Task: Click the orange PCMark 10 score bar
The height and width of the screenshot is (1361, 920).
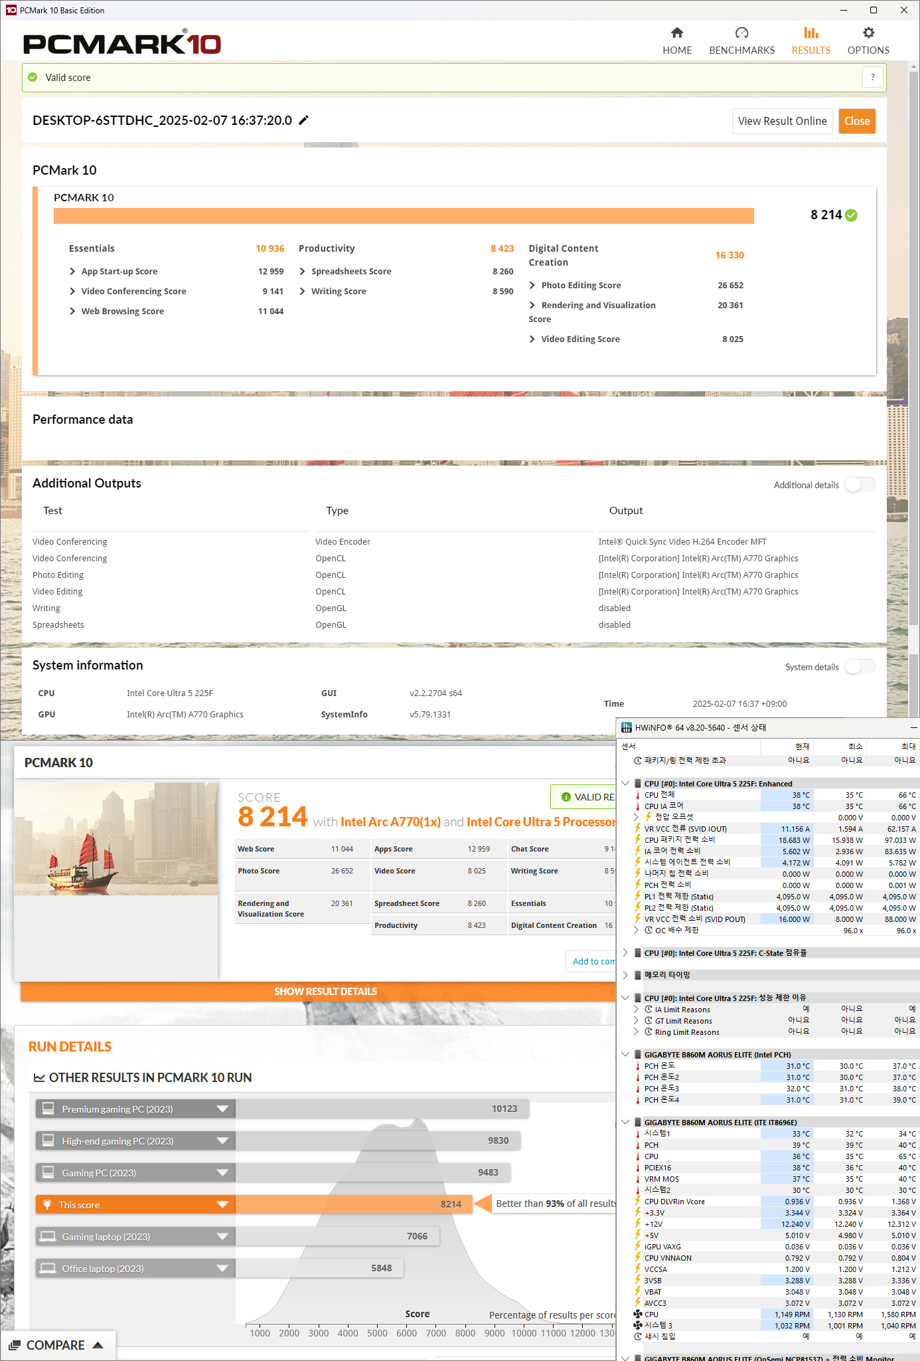Action: click(x=404, y=216)
